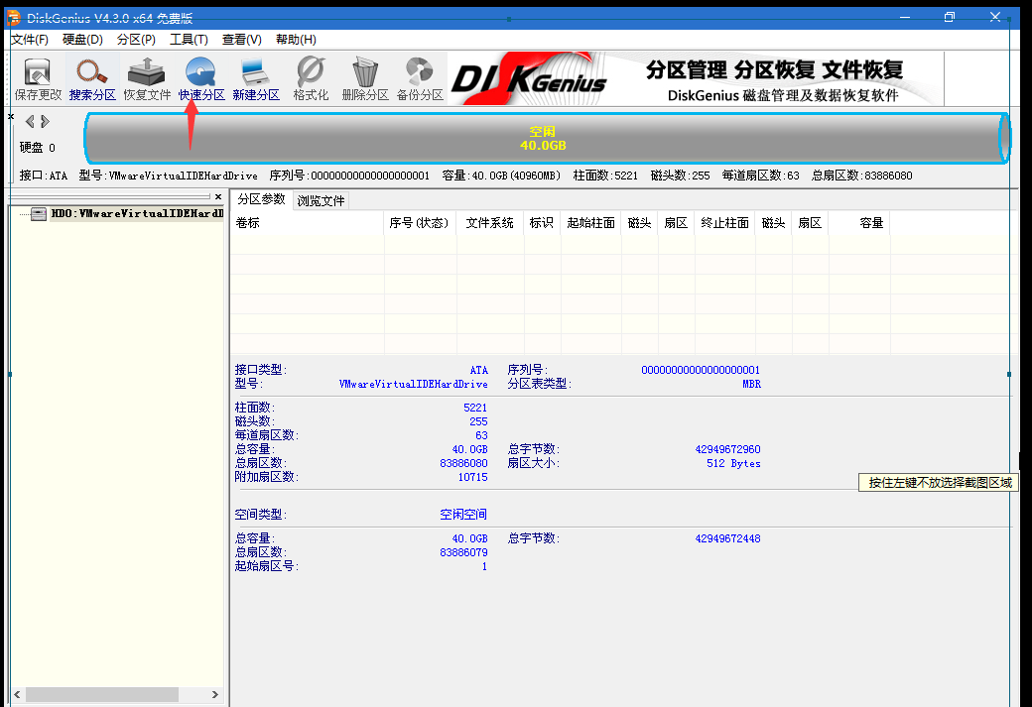This screenshot has width=1032, height=707.
Task: Open the 硬盘(D) menu
Action: [x=83, y=40]
